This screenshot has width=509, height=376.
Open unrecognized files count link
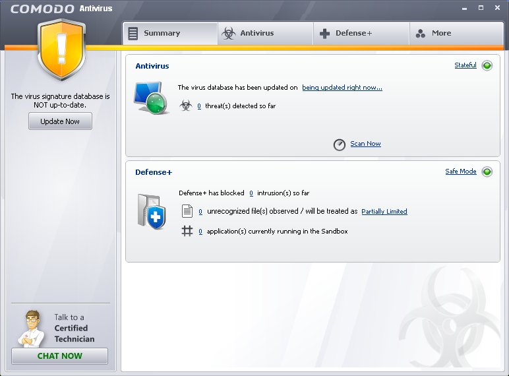(x=200, y=211)
